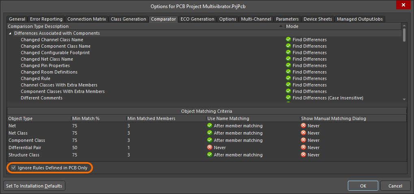Select the Connection Matrix tab
This screenshot has height=194, width=414.
(x=86, y=19)
